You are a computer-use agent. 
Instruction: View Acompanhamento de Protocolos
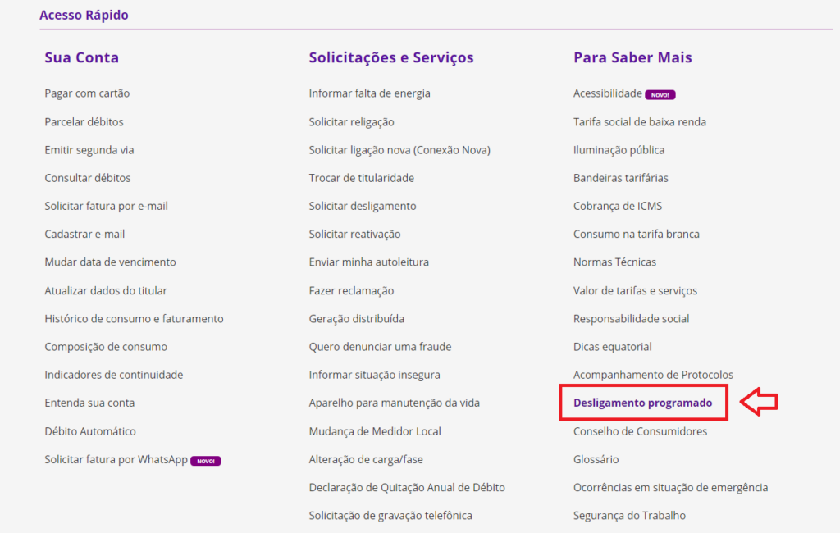[x=653, y=375]
